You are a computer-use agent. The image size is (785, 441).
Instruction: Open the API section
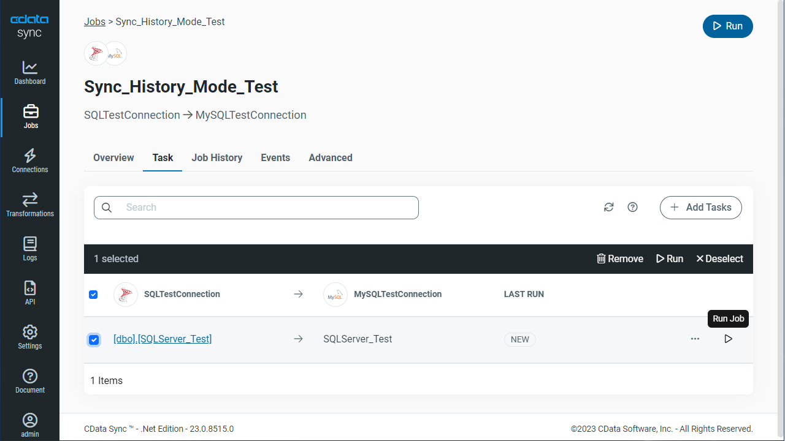pyautogui.click(x=29, y=293)
